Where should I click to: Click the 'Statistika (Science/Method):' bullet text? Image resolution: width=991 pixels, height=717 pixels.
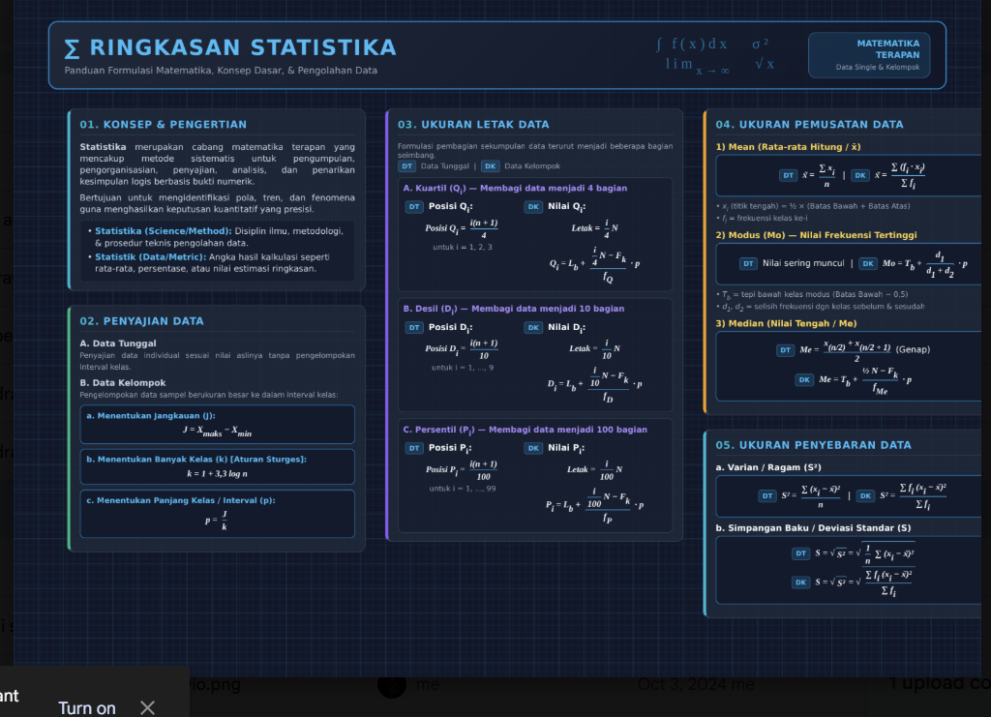coord(163,231)
